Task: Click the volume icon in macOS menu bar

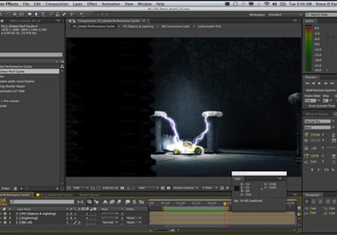Action: click(275, 4)
